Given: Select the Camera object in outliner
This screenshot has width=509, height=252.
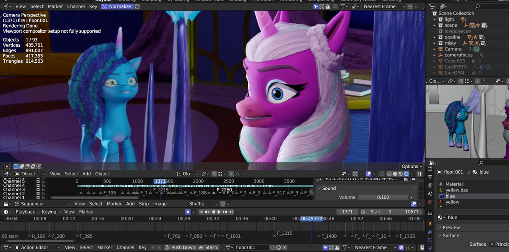Looking at the screenshot, I should [x=453, y=49].
